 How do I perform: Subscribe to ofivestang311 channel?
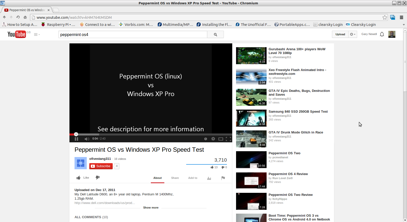101,166
